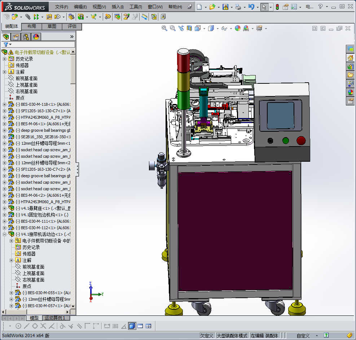Open the View Orientation dropdown arrow
Screen dimensions: 356x340
[204, 29]
